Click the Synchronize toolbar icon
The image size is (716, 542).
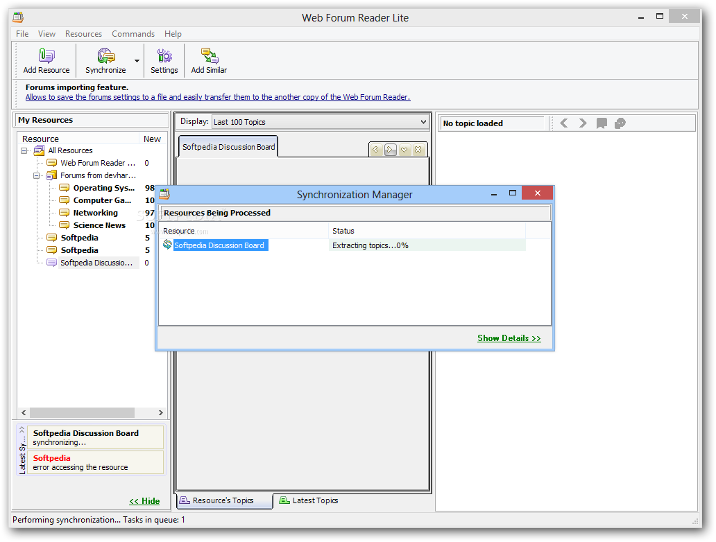coord(105,60)
